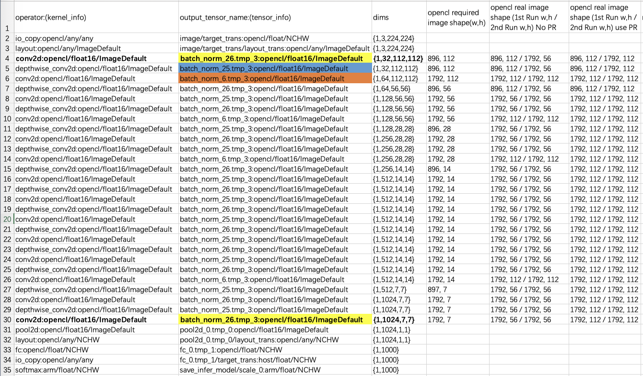
Task: Click the 'softmax:arm/float/NCHW' cell
Action: (x=96, y=370)
